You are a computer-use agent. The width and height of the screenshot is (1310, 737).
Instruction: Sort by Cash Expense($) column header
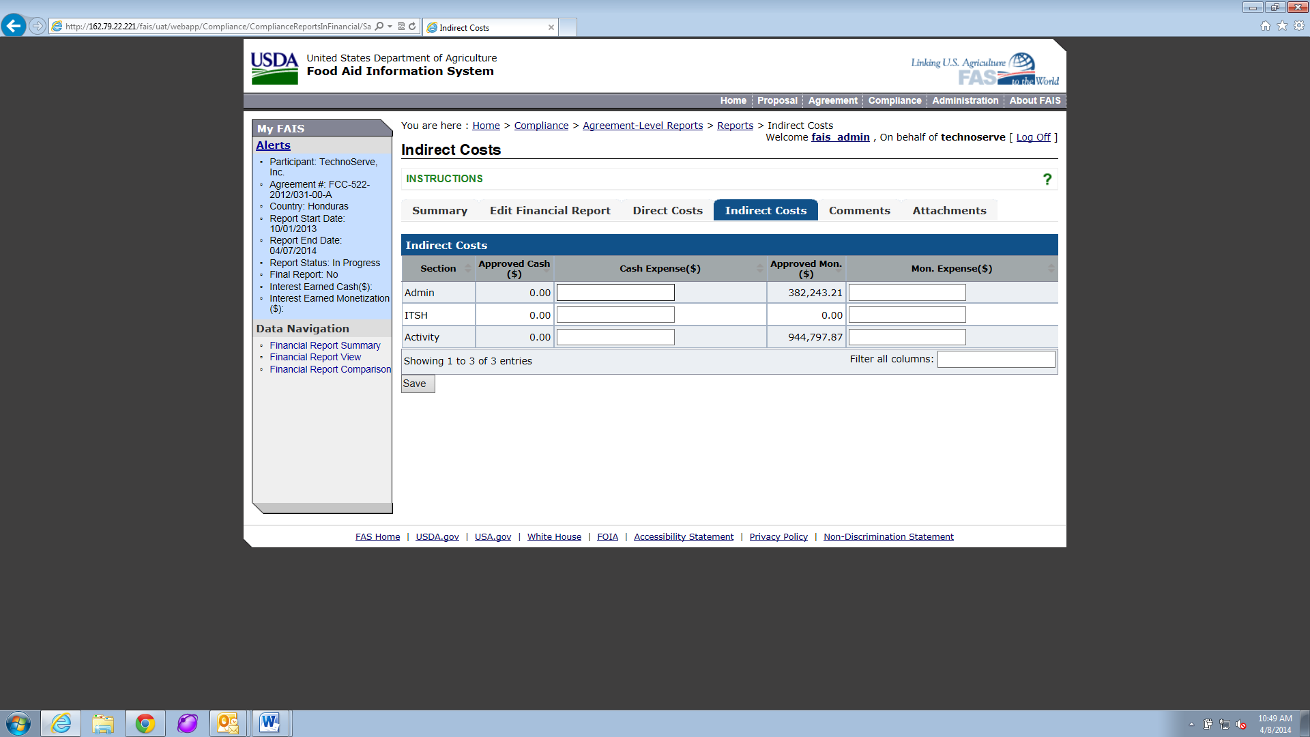(660, 269)
